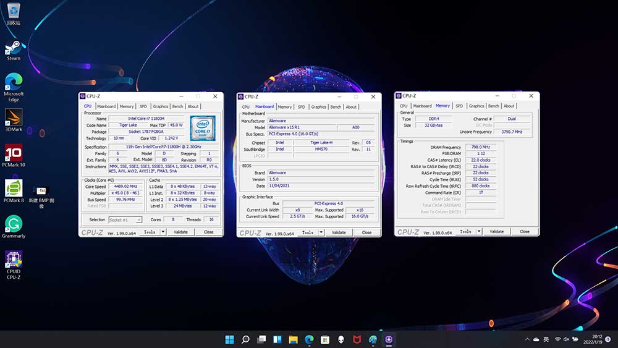The width and height of the screenshot is (618, 348).
Task: Click the DRAM Frequency value 798.0 MHz
Action: 480,147
